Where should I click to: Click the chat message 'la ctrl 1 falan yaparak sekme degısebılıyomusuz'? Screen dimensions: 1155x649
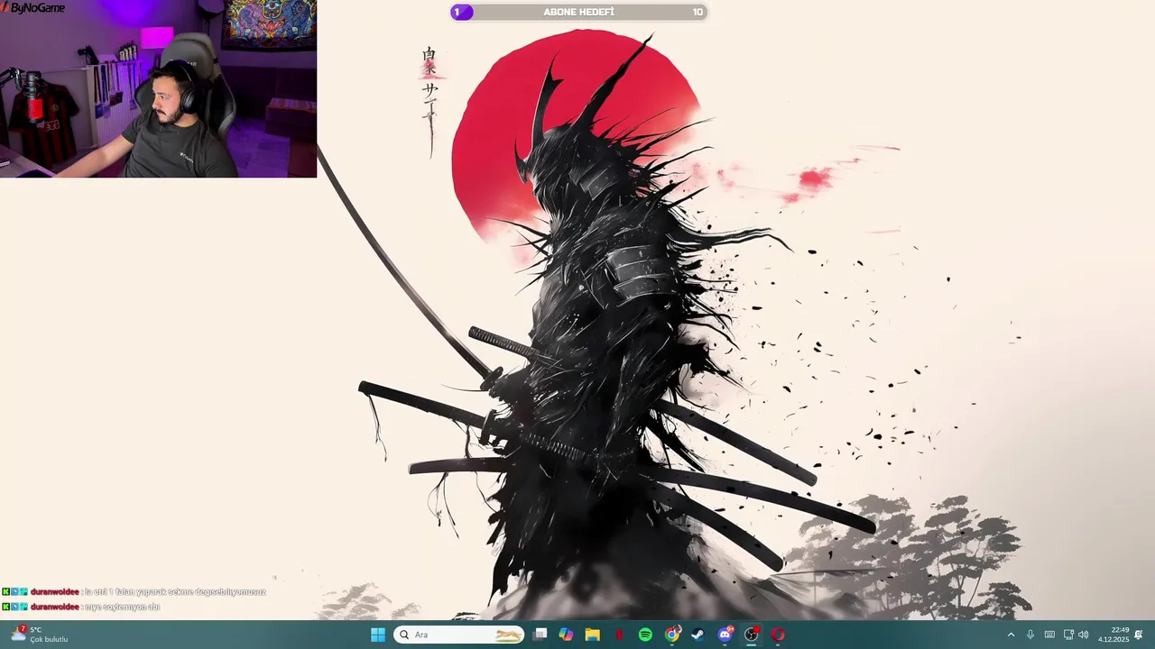point(175,592)
